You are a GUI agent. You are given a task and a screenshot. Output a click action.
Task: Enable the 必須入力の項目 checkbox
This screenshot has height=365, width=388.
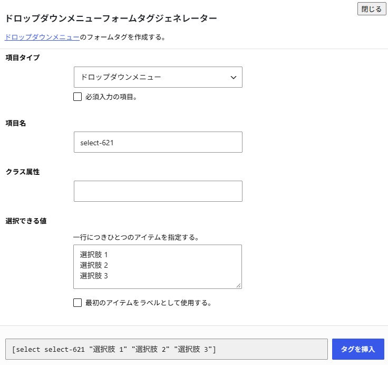click(77, 97)
